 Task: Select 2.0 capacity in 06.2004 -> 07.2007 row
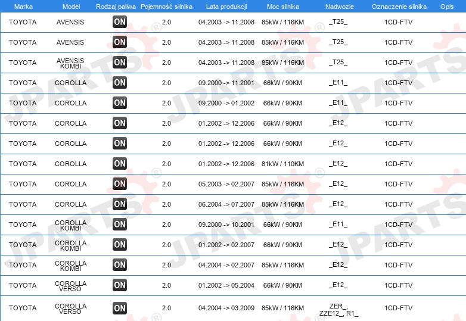166,204
